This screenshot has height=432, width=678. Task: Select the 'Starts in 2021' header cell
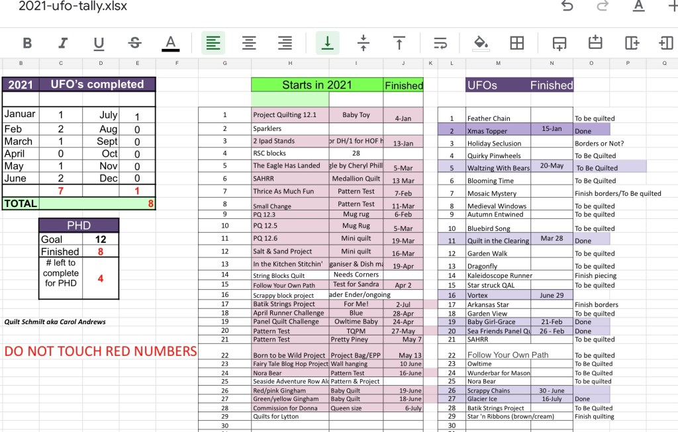point(317,85)
